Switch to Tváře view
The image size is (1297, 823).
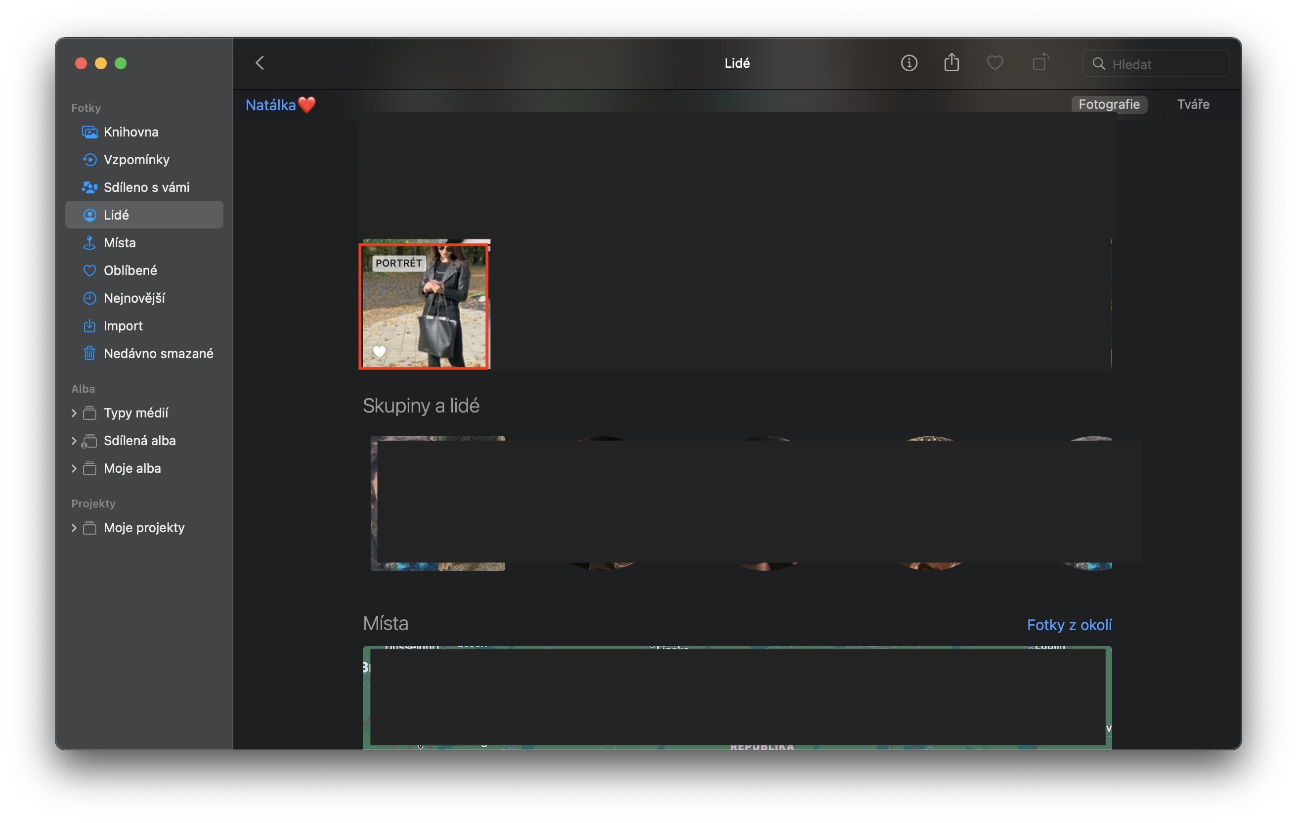pyautogui.click(x=1193, y=104)
